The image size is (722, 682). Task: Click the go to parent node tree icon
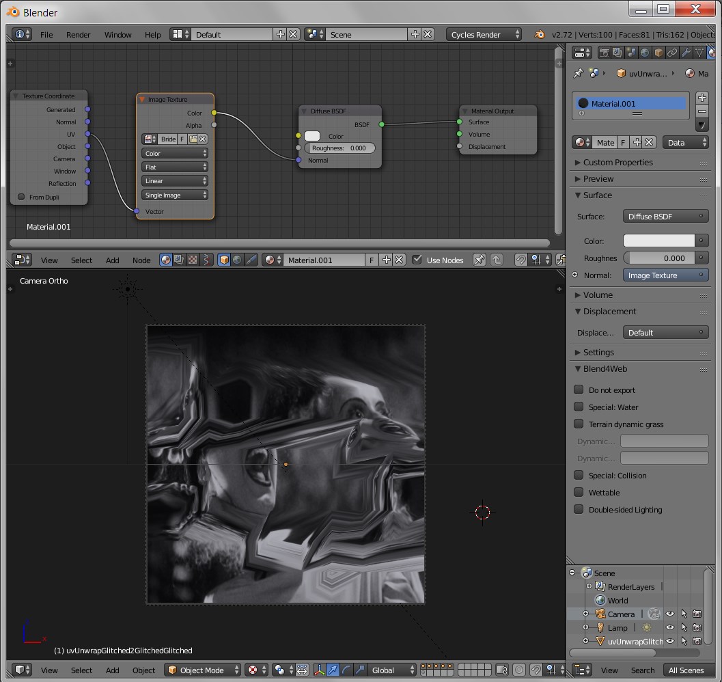pyautogui.click(x=497, y=260)
